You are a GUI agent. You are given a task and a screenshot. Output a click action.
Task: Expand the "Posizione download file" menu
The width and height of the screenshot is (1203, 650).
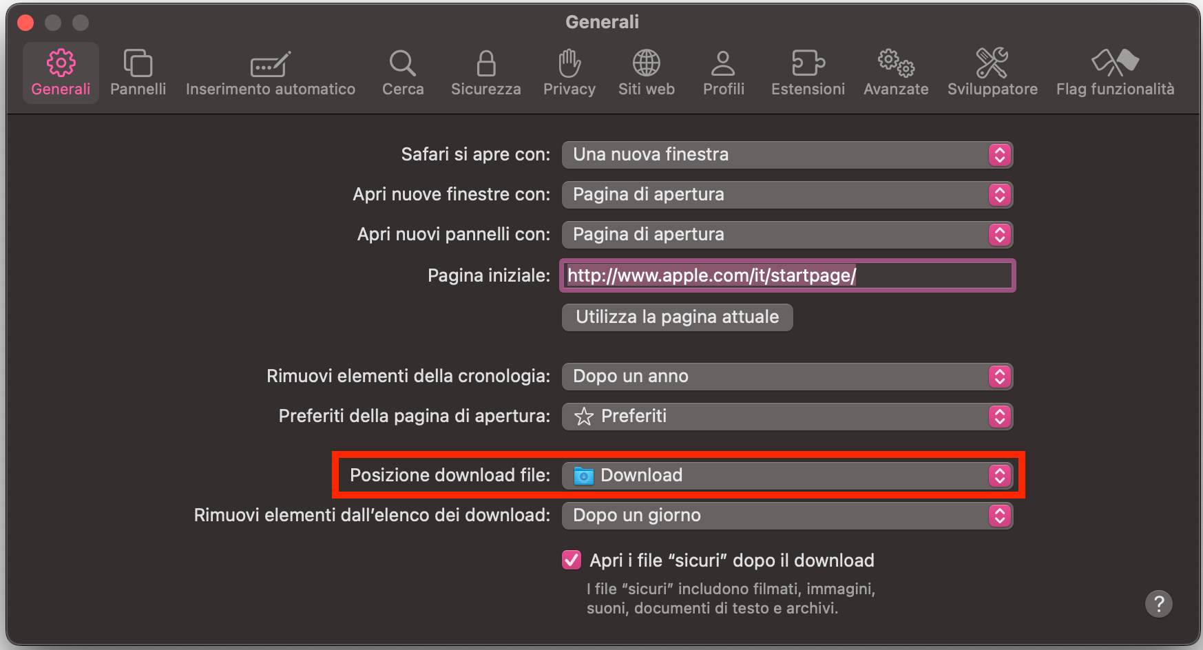pyautogui.click(x=787, y=475)
